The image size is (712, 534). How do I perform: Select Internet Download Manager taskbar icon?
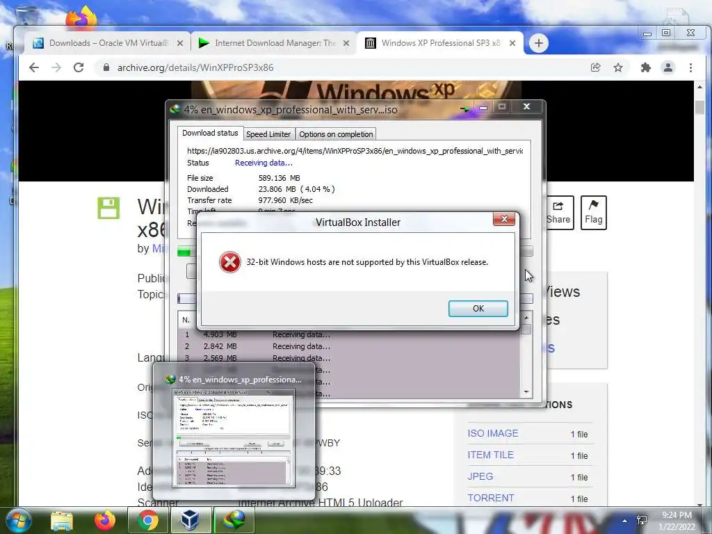(234, 520)
